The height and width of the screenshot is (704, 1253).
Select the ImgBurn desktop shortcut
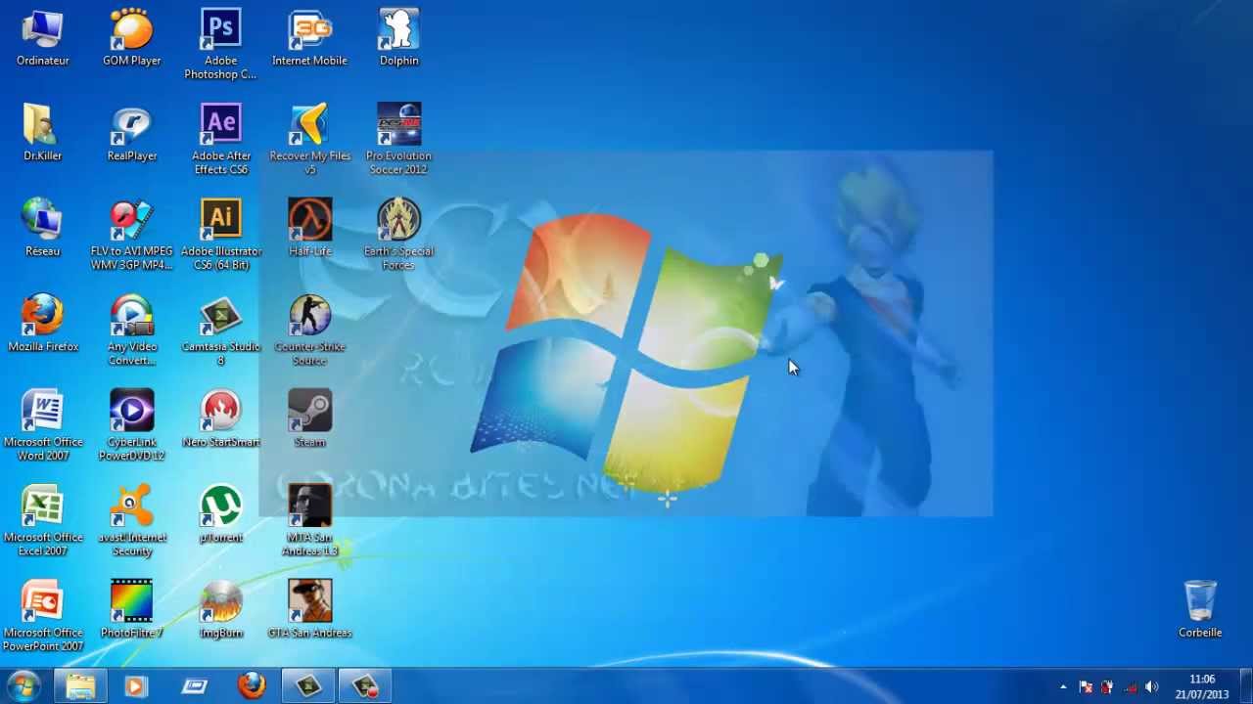click(220, 610)
